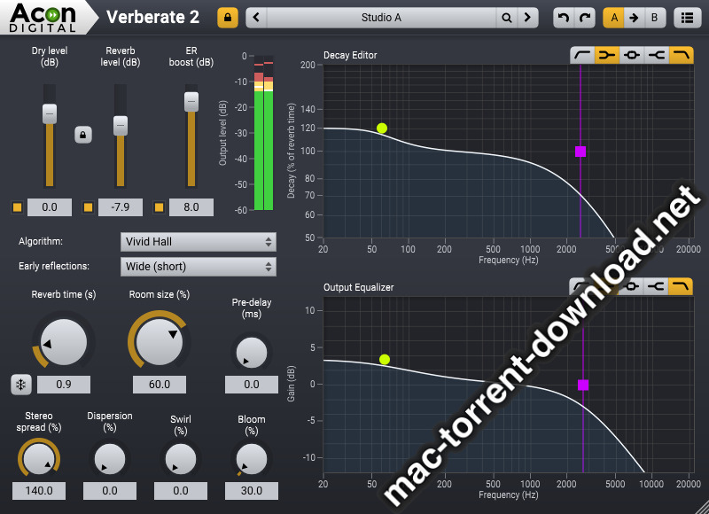Open preset search magnifier
The height and width of the screenshot is (514, 709).
tap(507, 18)
